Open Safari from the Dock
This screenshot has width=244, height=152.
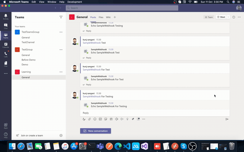pyautogui.click(x=21, y=146)
